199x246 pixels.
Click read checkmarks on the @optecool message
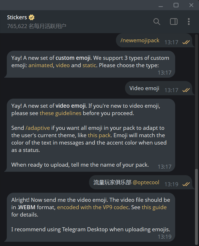point(186,184)
